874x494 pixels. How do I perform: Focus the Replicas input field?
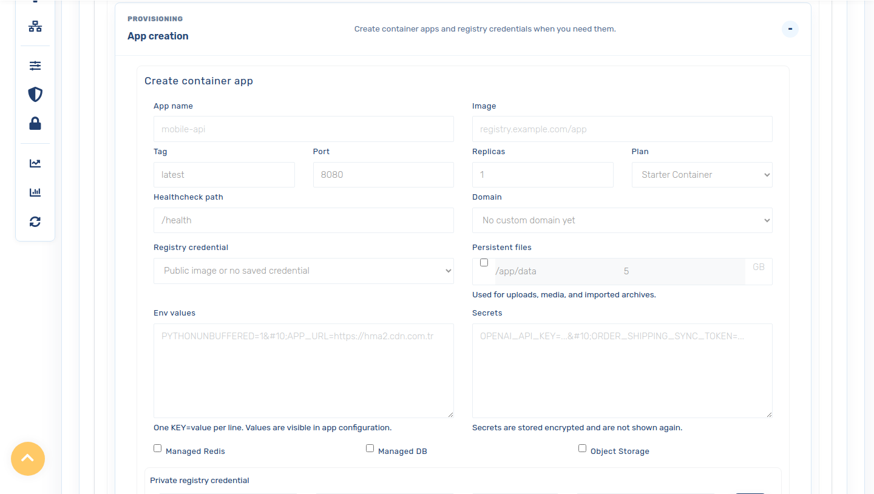(x=543, y=175)
